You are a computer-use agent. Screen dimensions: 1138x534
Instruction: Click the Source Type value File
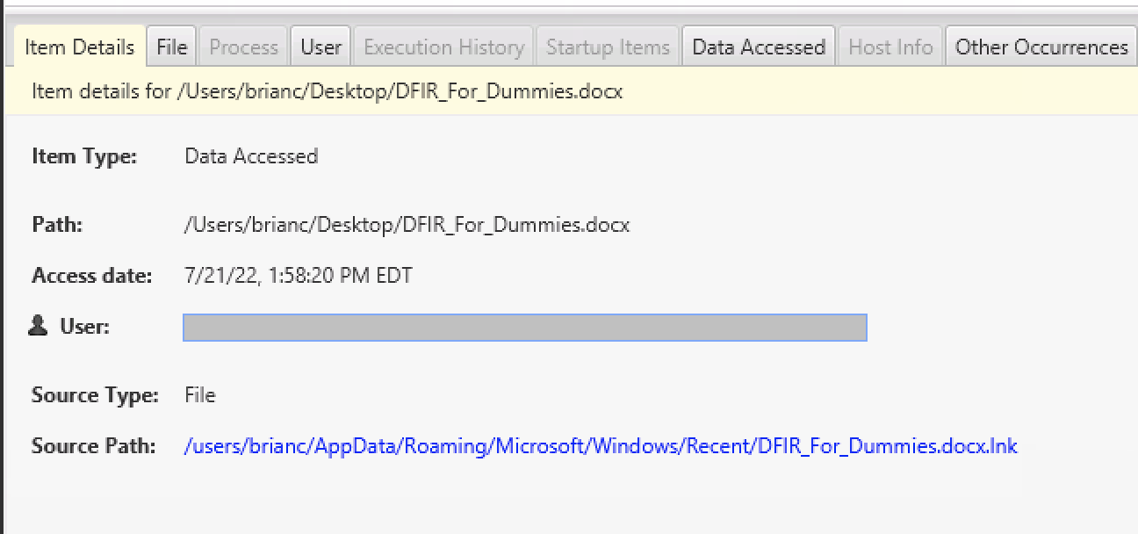coord(199,395)
